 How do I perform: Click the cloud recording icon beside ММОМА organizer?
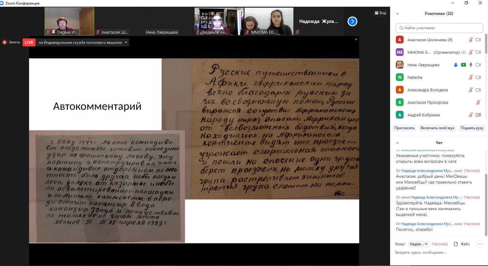pyautogui.click(x=464, y=52)
